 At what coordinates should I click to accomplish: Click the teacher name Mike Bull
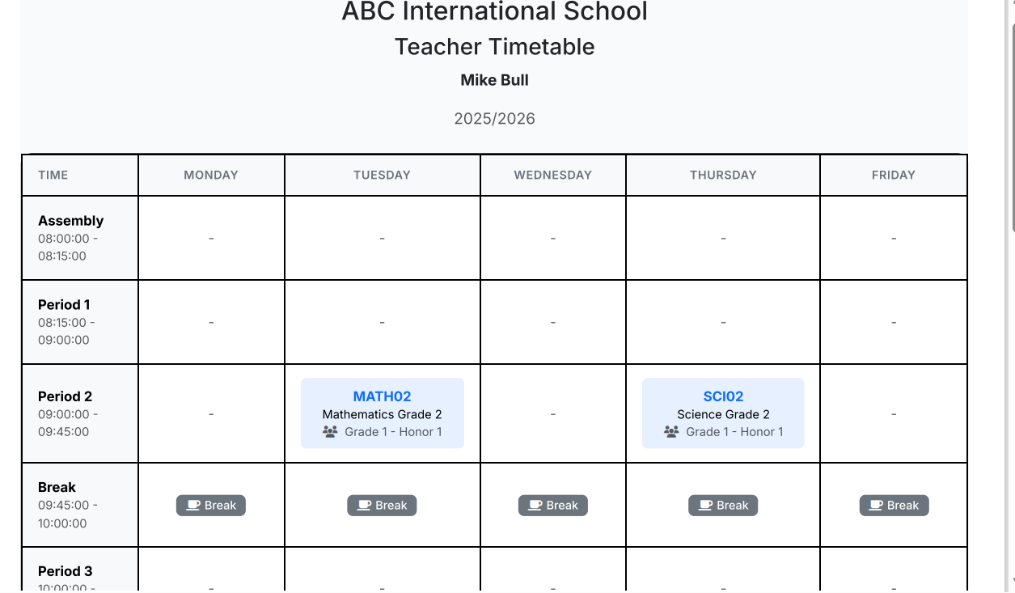pos(494,80)
